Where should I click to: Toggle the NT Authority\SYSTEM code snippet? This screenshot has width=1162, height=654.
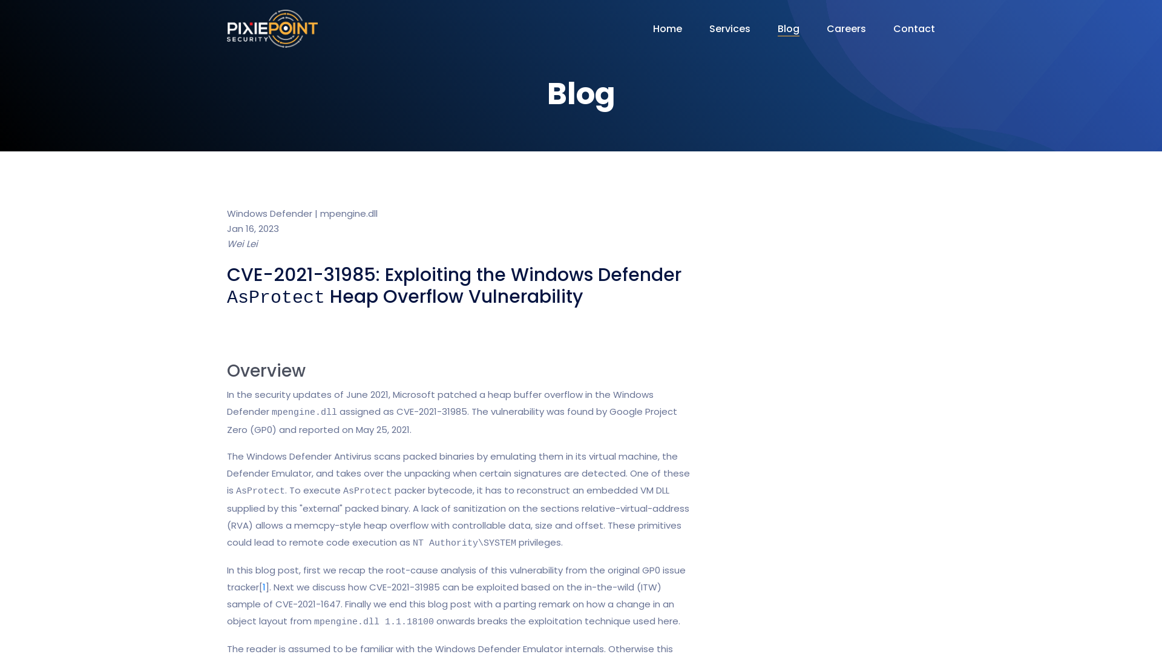point(464,543)
